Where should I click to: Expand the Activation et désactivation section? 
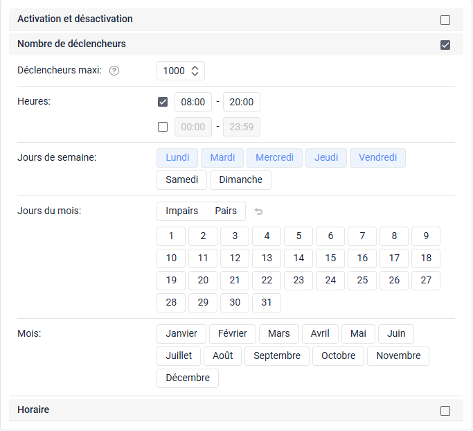point(208,19)
